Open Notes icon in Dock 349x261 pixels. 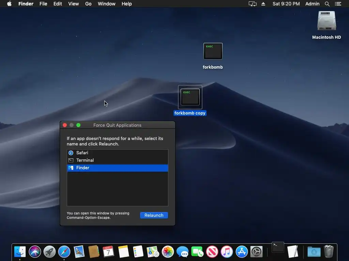pyautogui.click(x=123, y=252)
